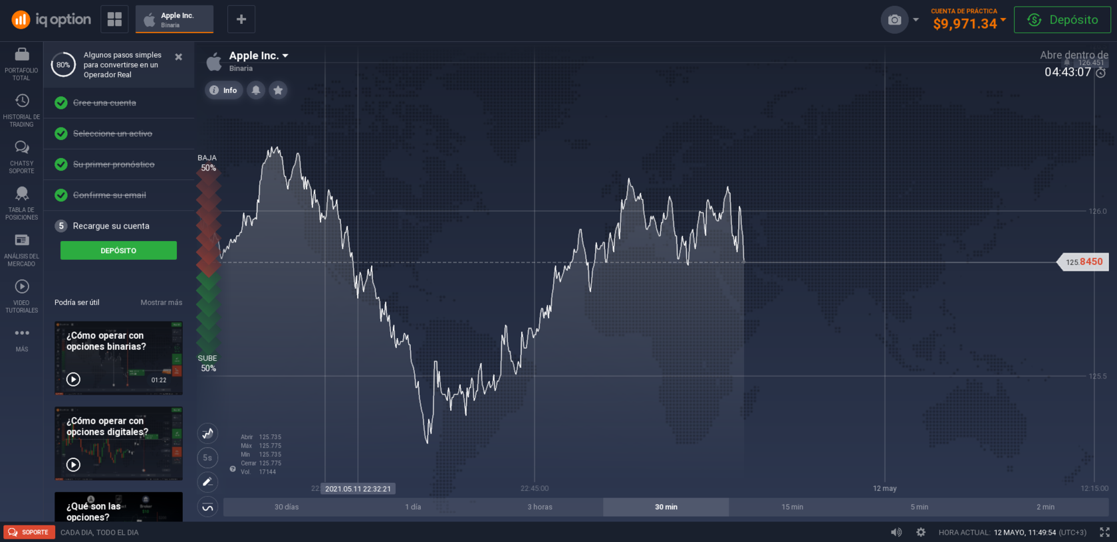The width and height of the screenshot is (1117, 542).
Task: Toggle fullscreen mode icon
Action: (x=1104, y=532)
